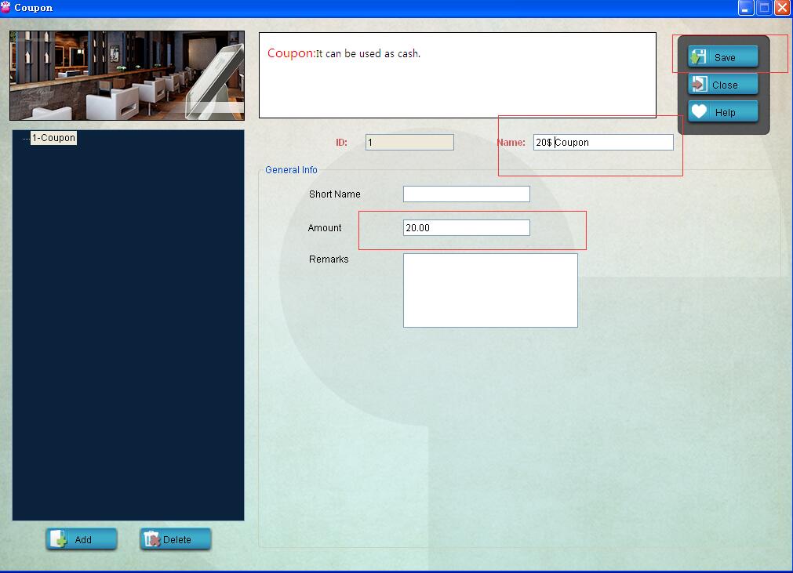793x573 pixels.
Task: Click the ID field showing 1
Action: [x=409, y=143]
